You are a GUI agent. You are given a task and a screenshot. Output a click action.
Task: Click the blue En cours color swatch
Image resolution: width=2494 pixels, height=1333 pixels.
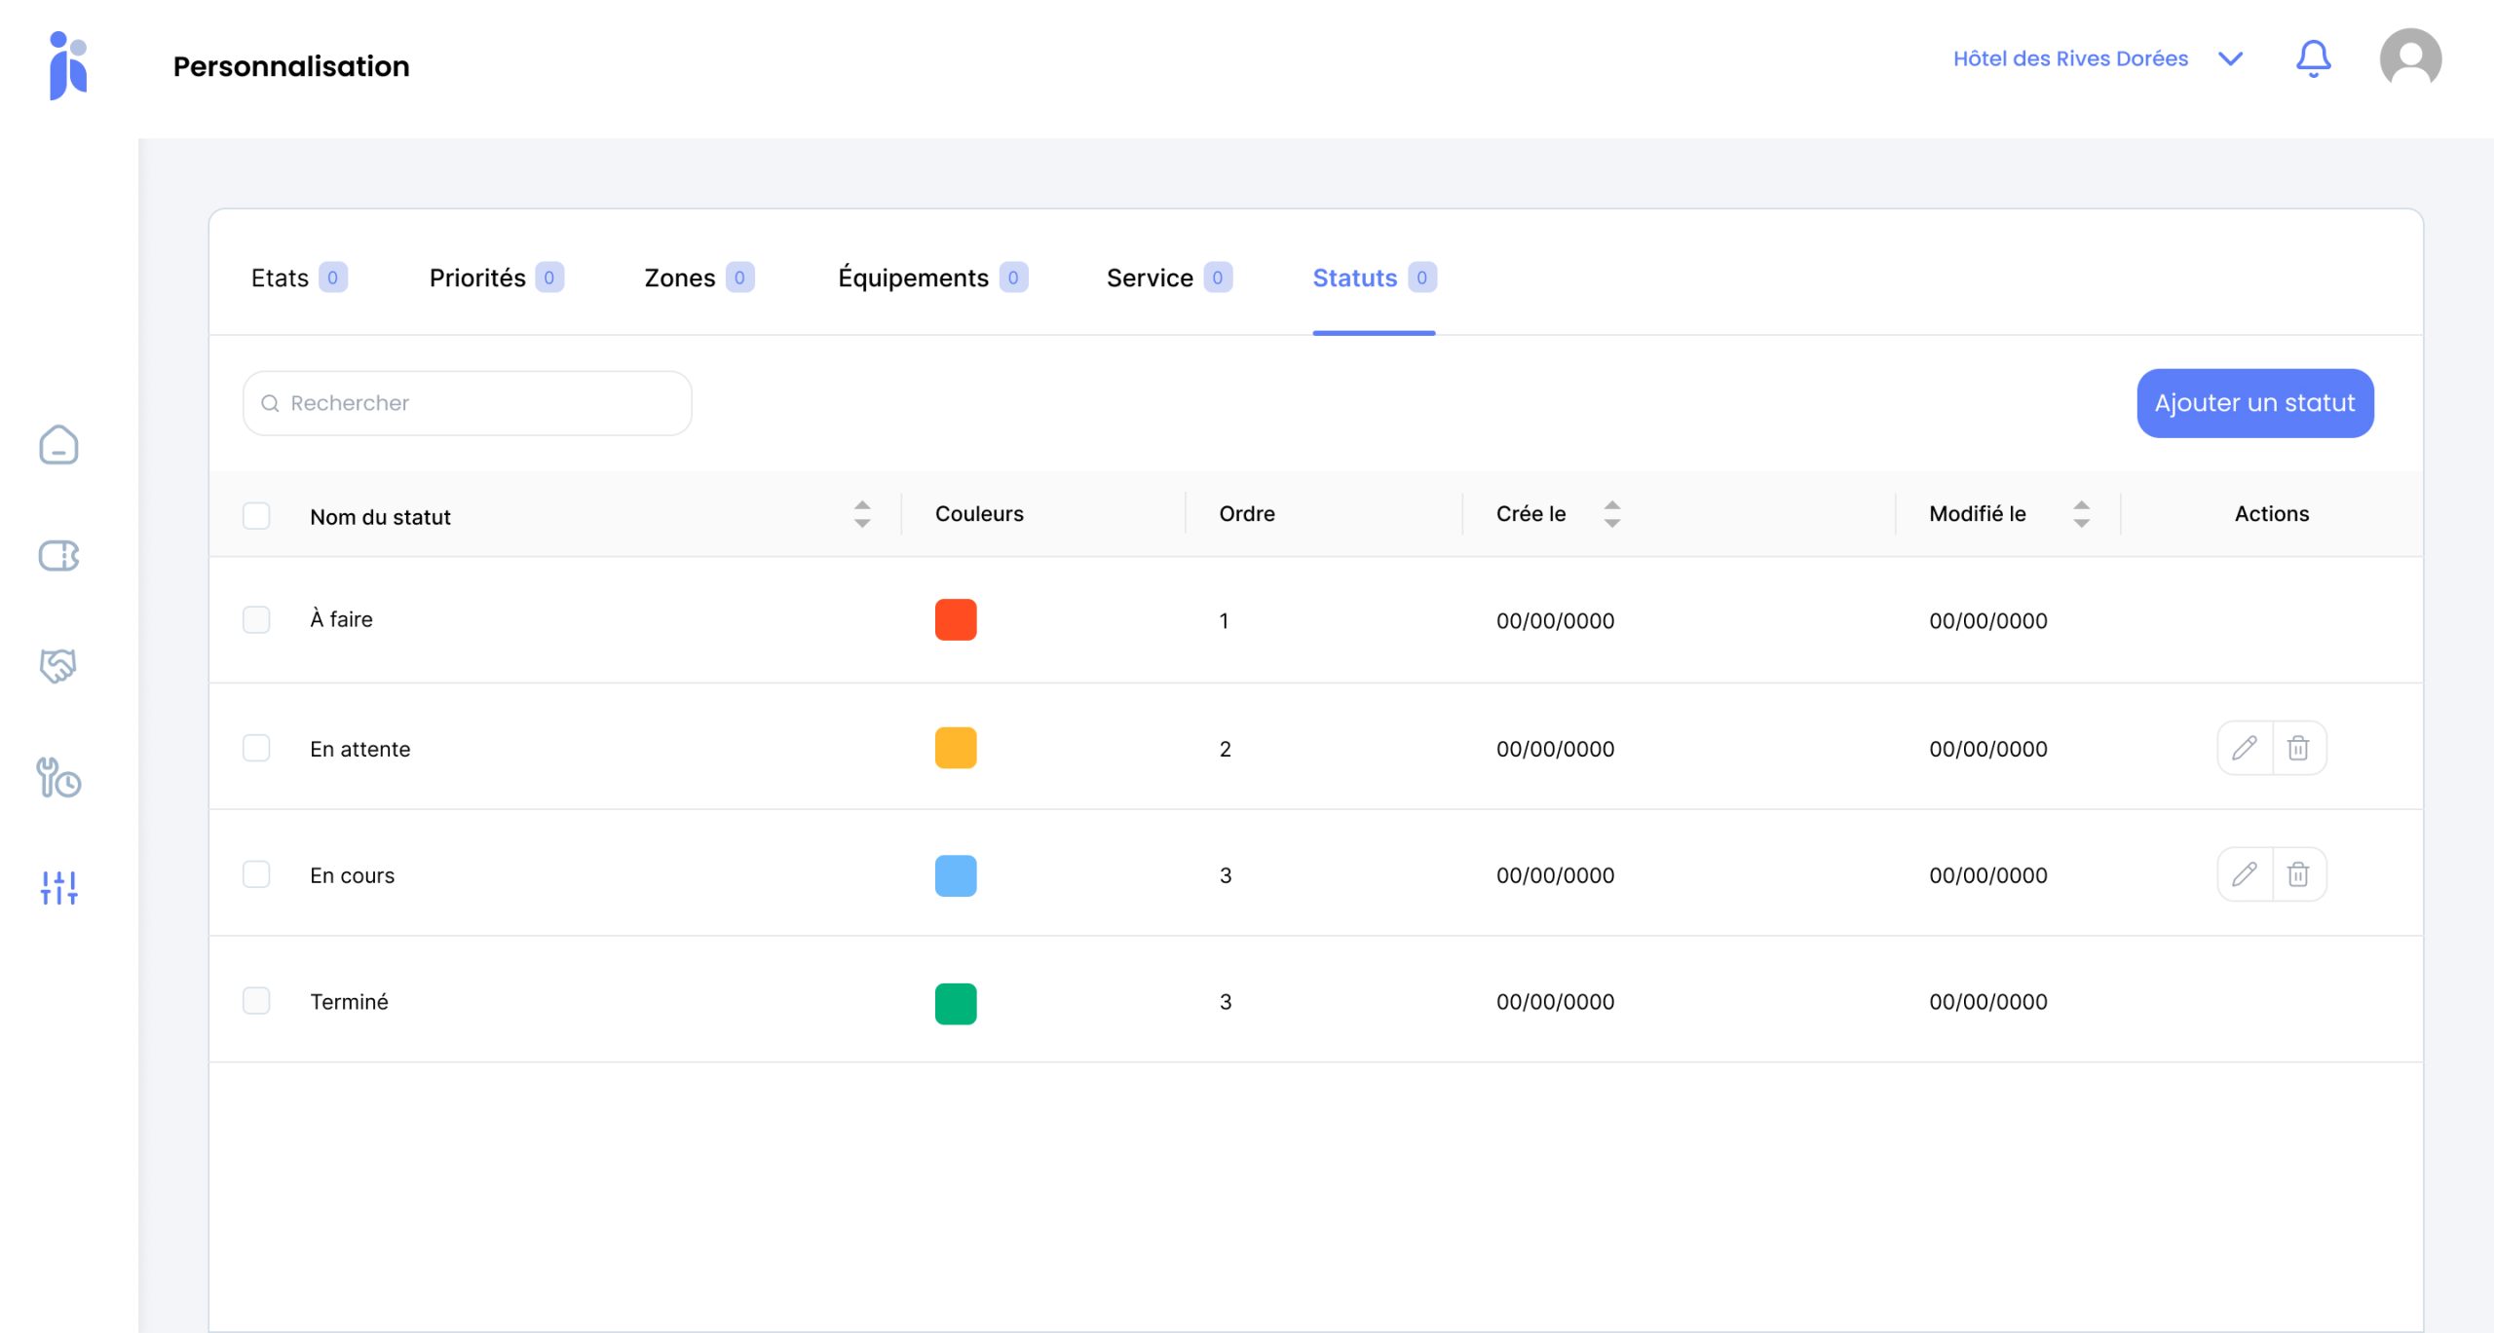[x=956, y=875]
